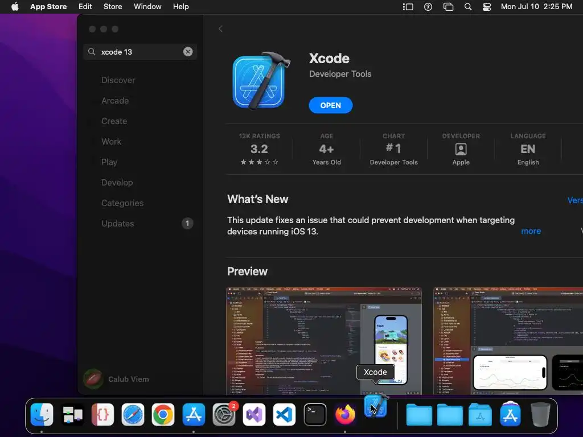Click the 'Developer Tools' category subtitle

pyautogui.click(x=340, y=73)
